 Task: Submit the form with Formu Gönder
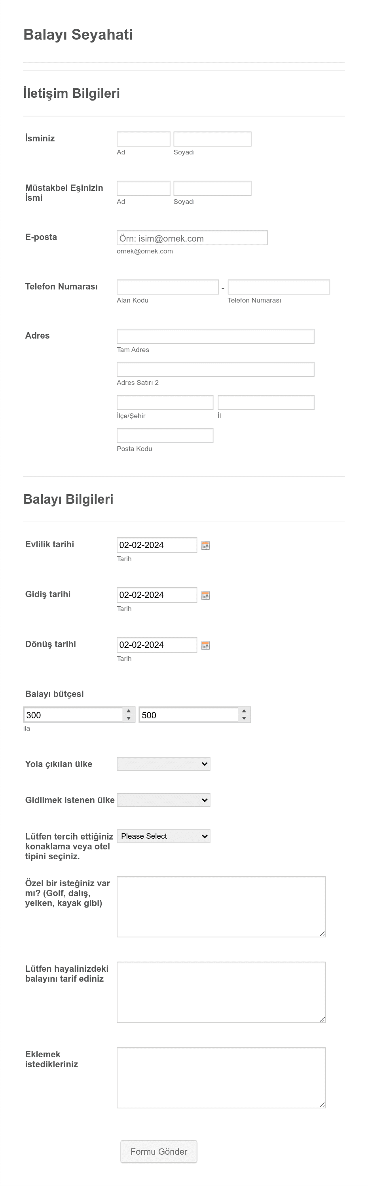coord(159,1152)
